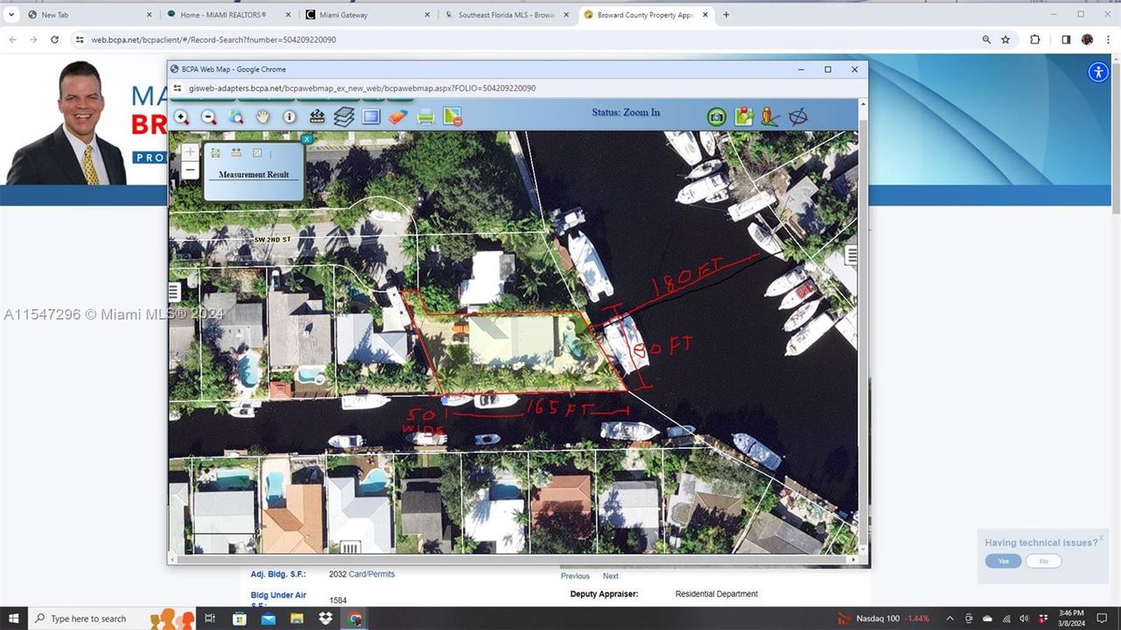Open the Chrome profile avatar
Image resolution: width=1121 pixels, height=630 pixels.
point(1087,39)
